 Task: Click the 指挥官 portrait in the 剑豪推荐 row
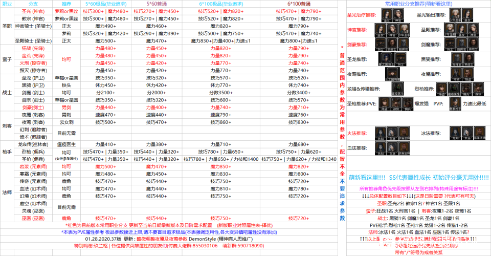[x=404, y=45]
